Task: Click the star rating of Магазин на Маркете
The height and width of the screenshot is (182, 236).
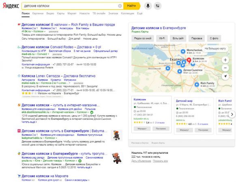Action: 29,93
